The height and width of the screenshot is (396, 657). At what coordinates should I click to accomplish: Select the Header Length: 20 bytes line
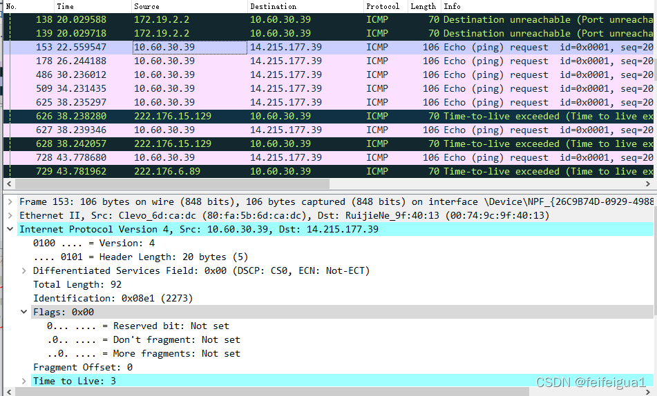[141, 257]
